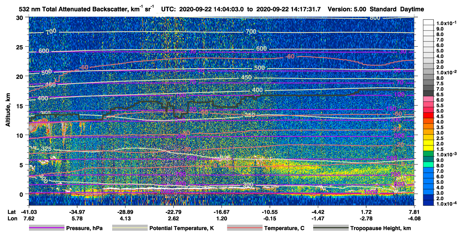Click longitude value '5.78'
The height and width of the screenshot is (236, 460).
(77, 219)
